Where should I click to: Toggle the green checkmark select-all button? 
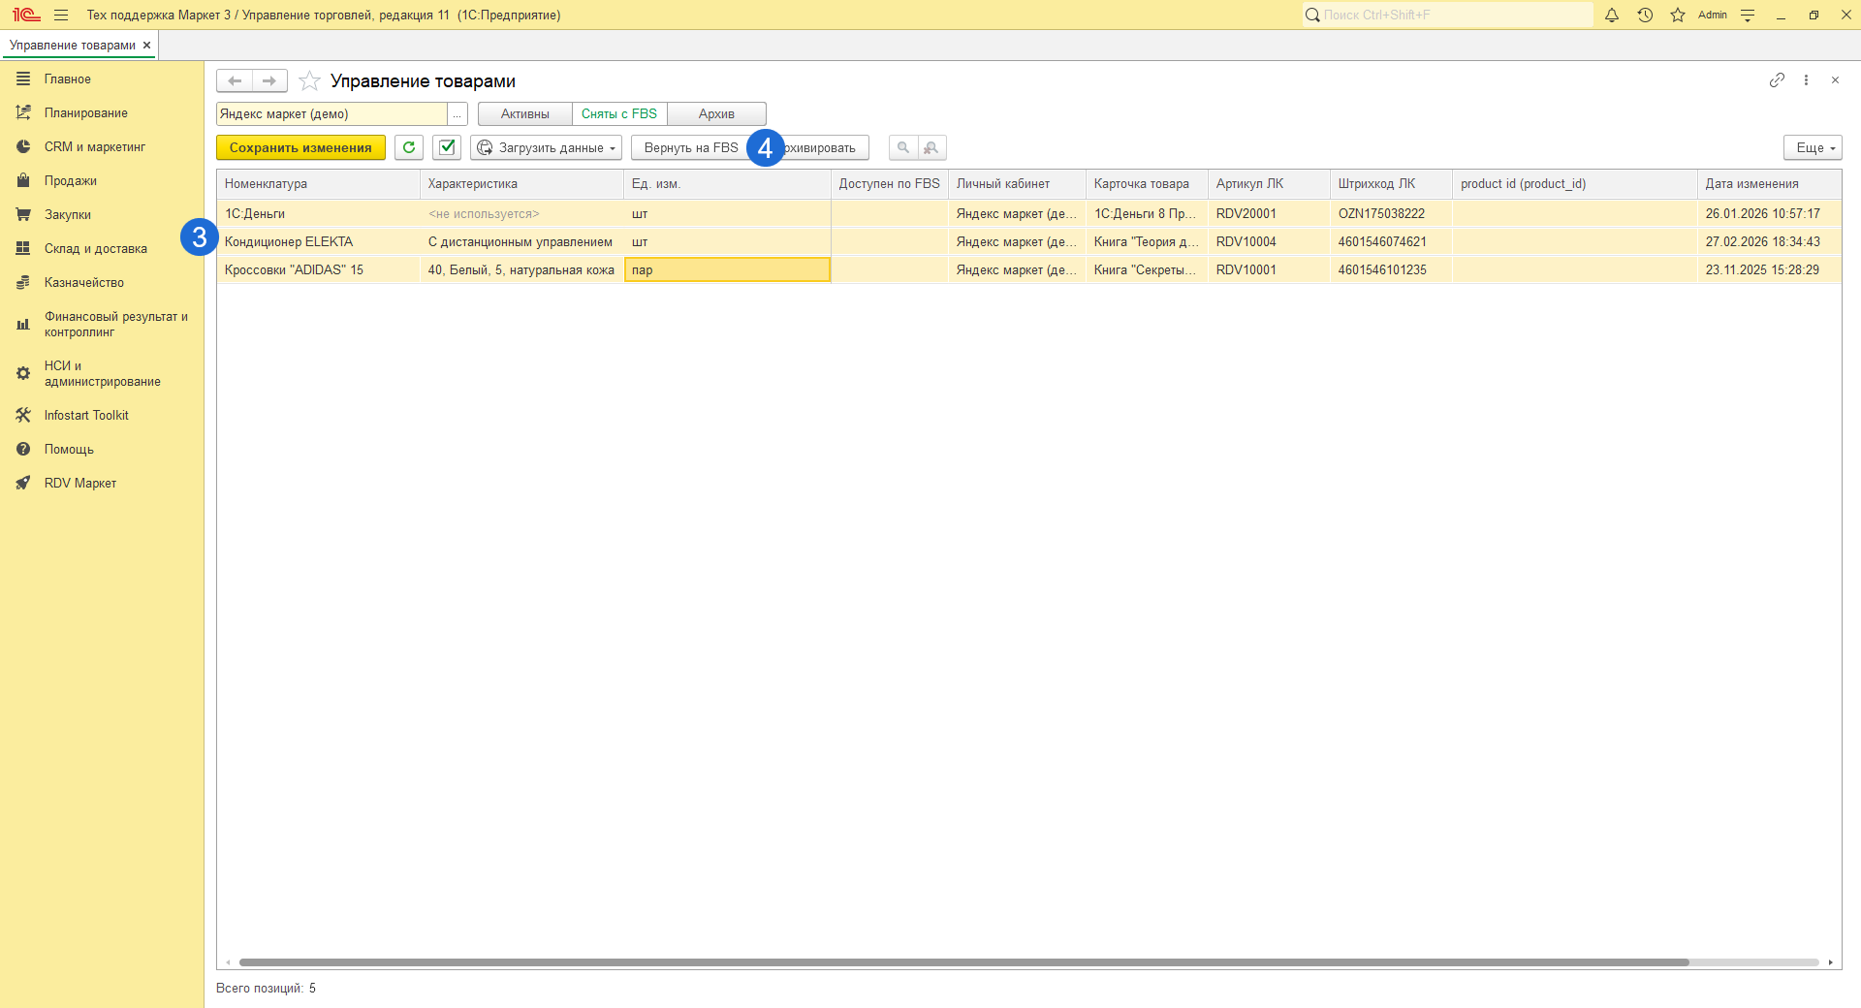click(x=447, y=147)
